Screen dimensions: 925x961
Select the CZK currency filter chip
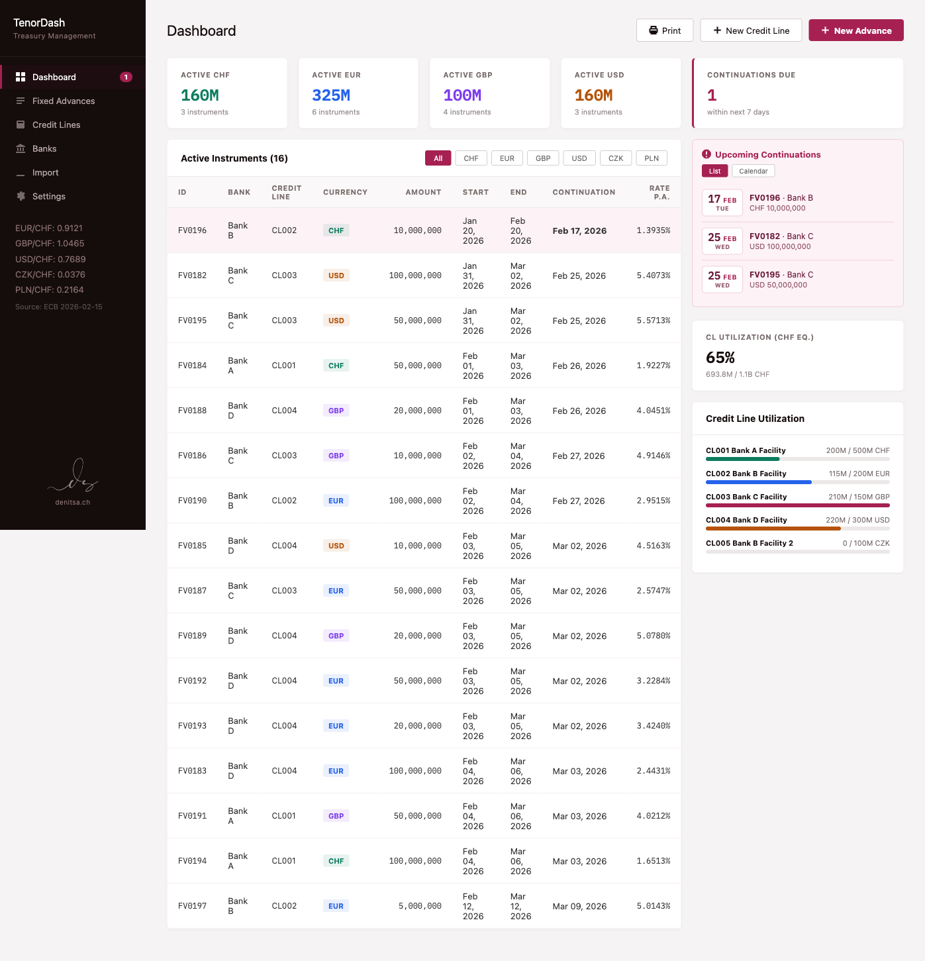pyautogui.click(x=615, y=158)
